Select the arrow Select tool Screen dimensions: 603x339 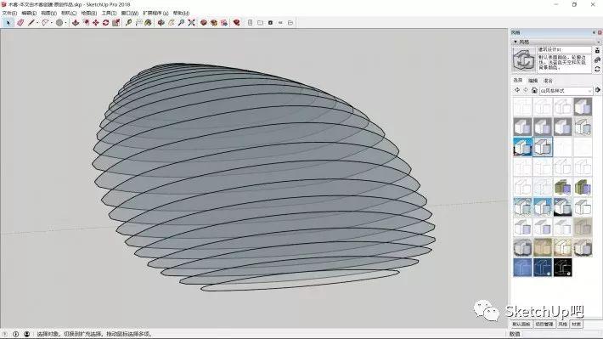(8, 23)
